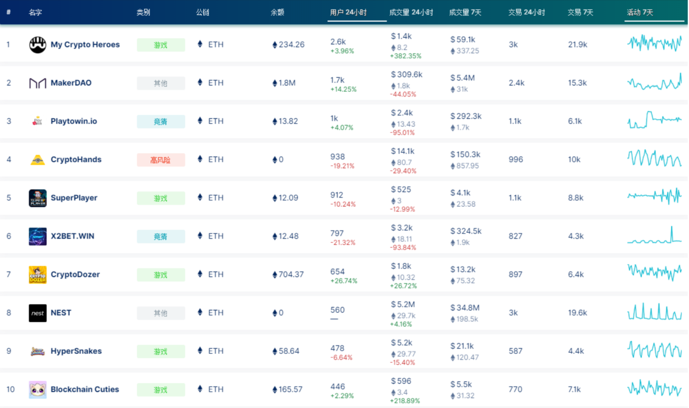689x408 pixels.
Task: Click the CryptoDozer logo icon
Action: [x=38, y=275]
